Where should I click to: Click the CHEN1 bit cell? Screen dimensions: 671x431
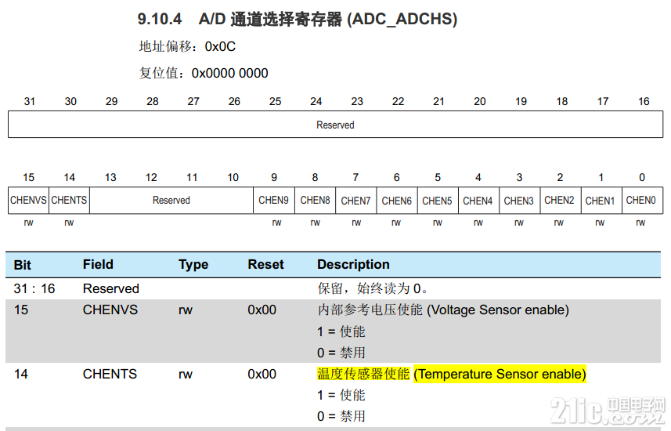601,200
